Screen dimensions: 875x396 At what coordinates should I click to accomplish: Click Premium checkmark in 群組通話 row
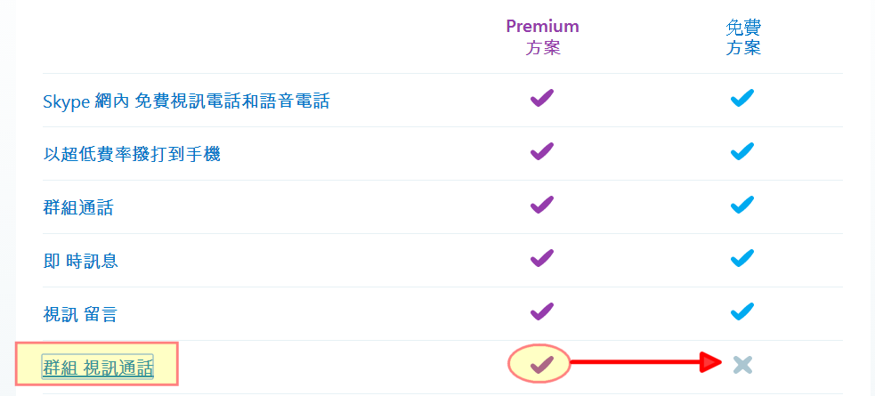541,205
